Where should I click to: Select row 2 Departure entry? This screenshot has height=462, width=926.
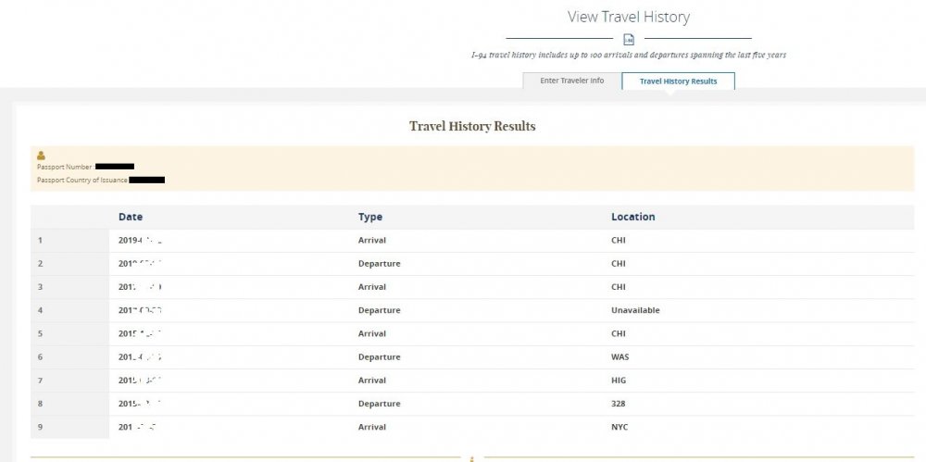(472, 264)
